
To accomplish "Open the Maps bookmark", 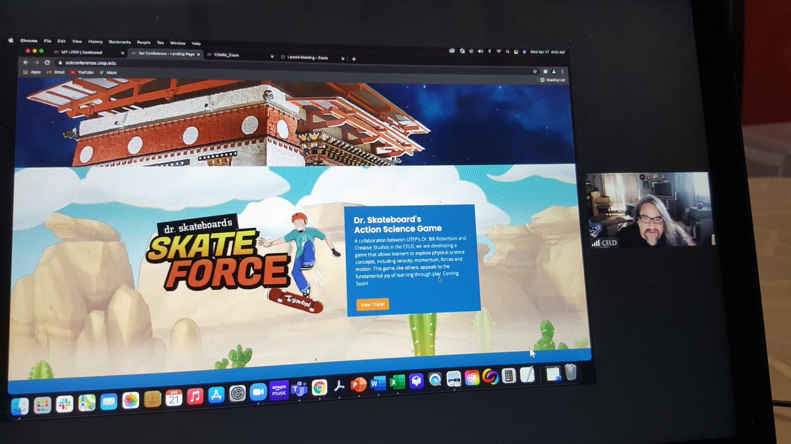I will point(108,72).
